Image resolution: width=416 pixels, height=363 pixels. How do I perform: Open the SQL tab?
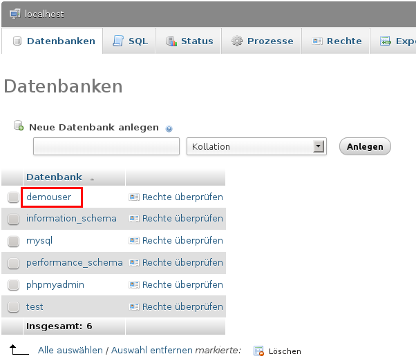click(x=129, y=41)
